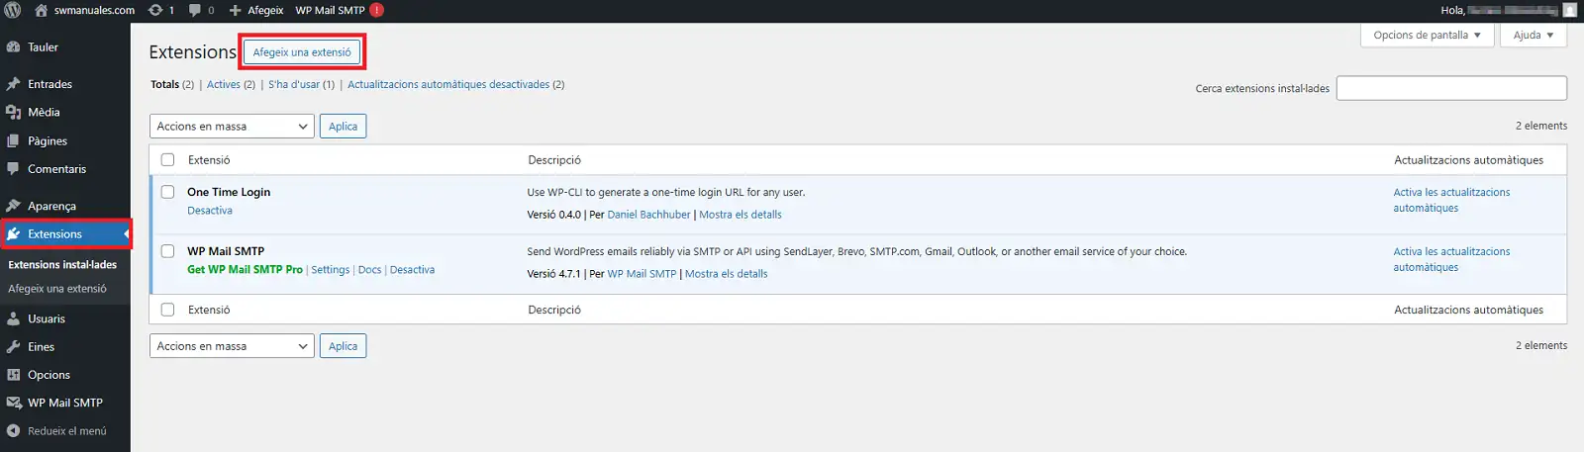This screenshot has width=1584, height=452.
Task: Click the top Aplica button
Action: click(343, 127)
